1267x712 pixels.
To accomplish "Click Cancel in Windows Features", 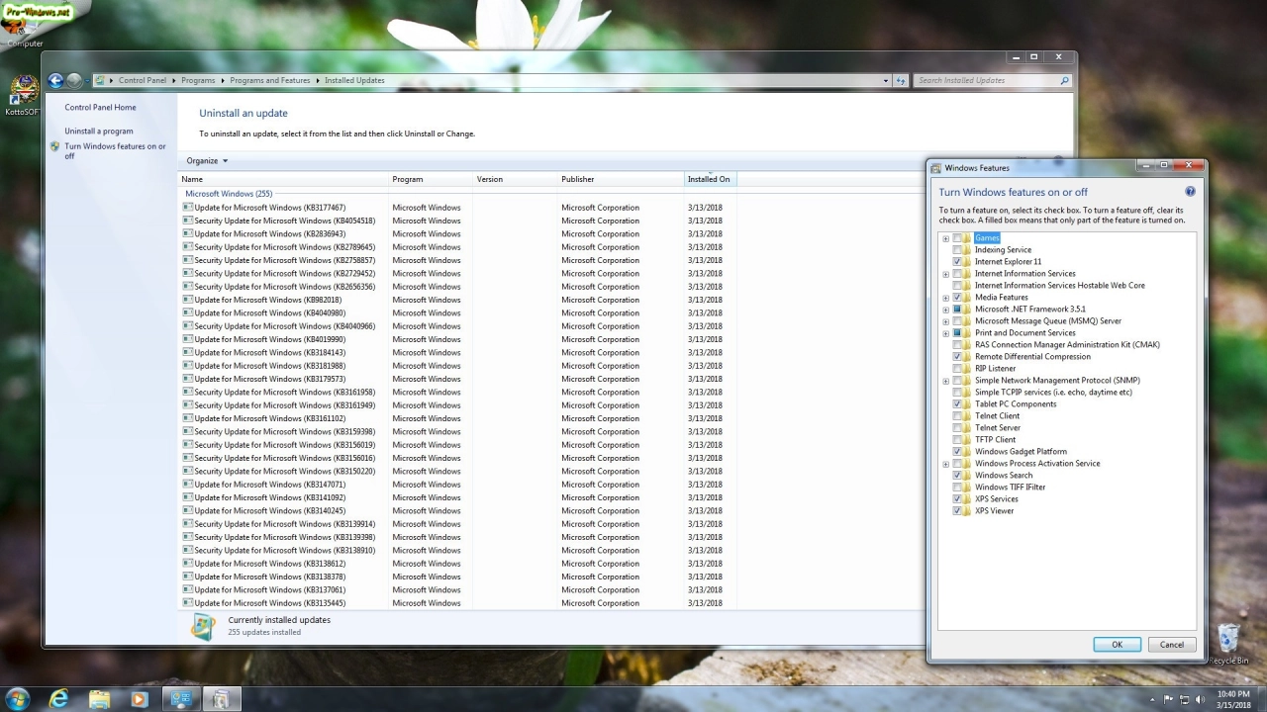I will [1171, 645].
